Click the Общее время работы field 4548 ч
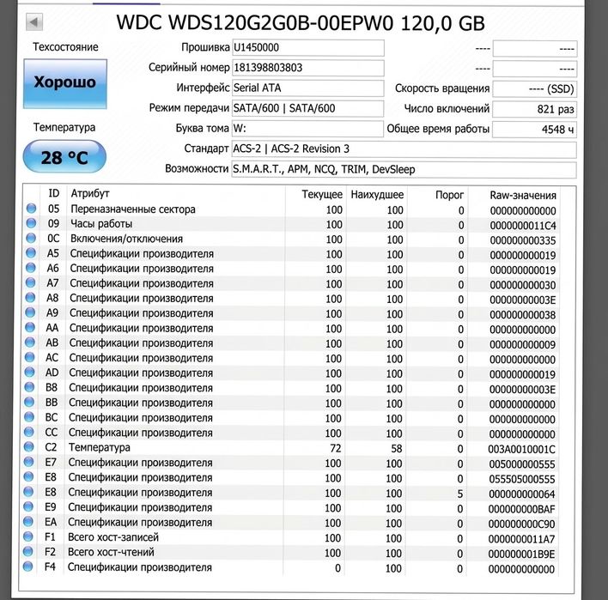 pos(534,130)
